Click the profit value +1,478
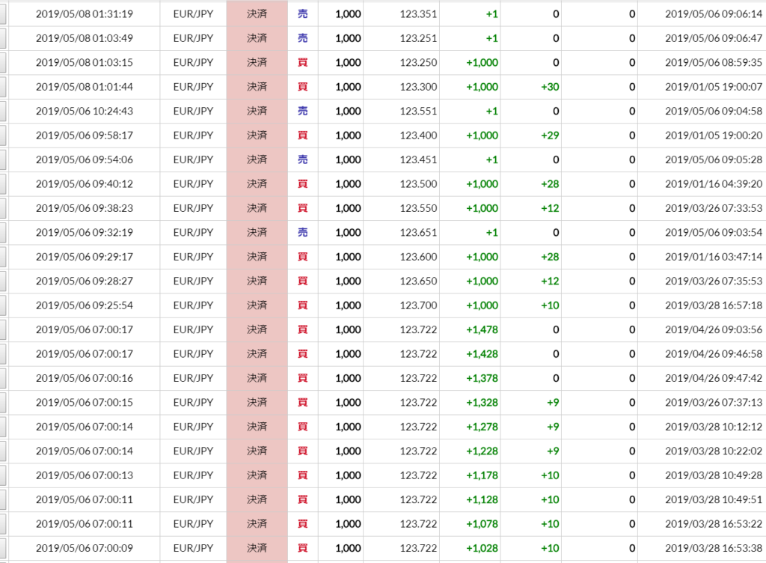The width and height of the screenshot is (766, 563). coord(482,330)
